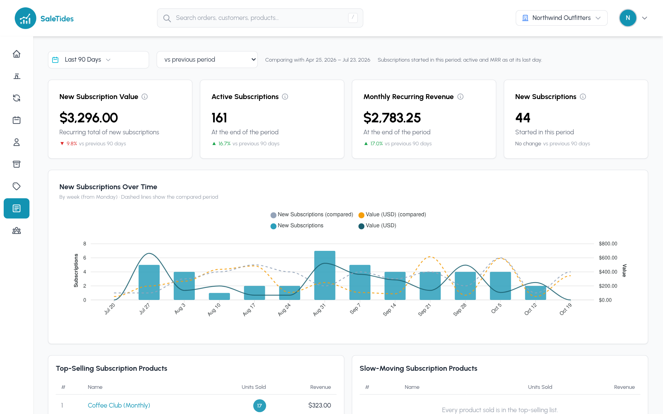Click the Revenue header in Slow-Moving table
Image resolution: width=663 pixels, height=414 pixels.
point(624,387)
